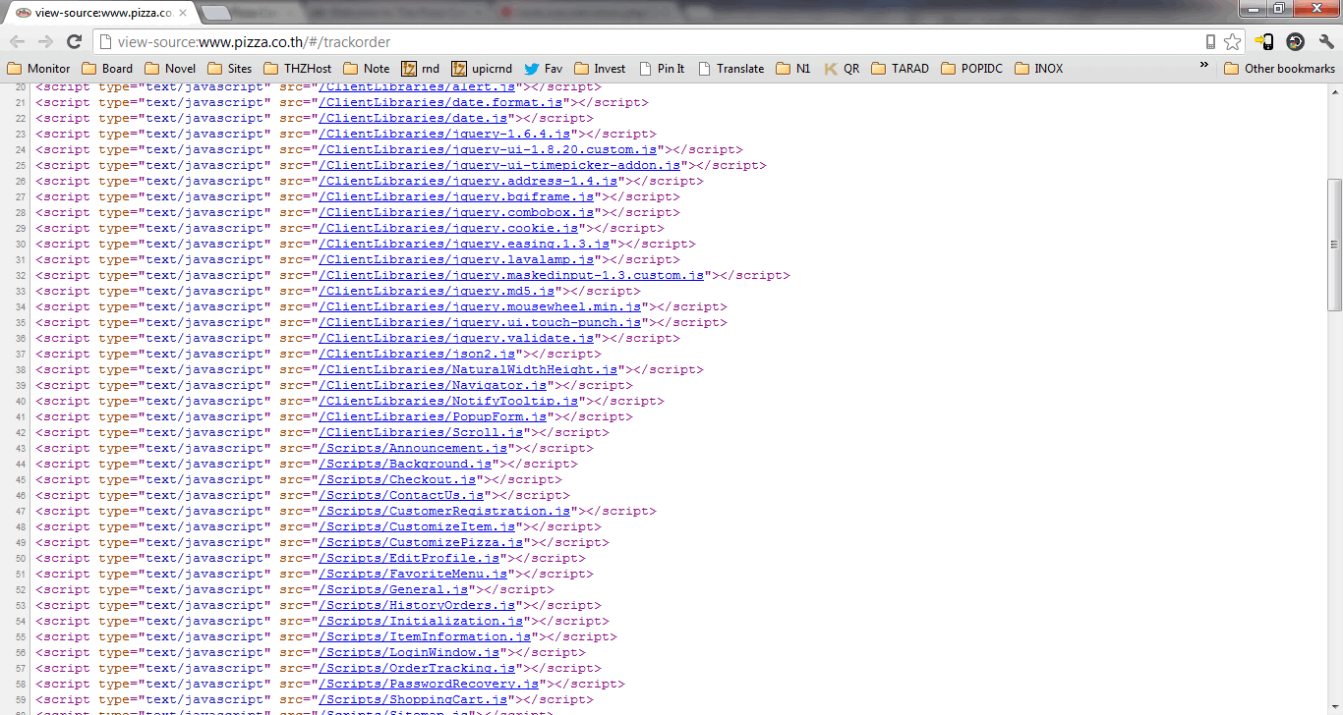Show hidden bookmarks with the double chevron
Viewport: 1343px width, 715px height.
click(1204, 67)
